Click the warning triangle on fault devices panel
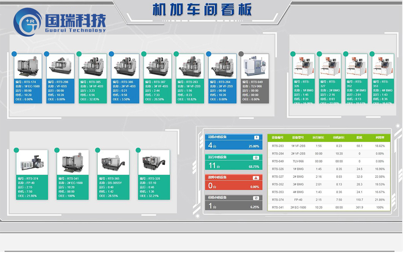The width and height of the screenshot is (403, 255). pos(256,178)
